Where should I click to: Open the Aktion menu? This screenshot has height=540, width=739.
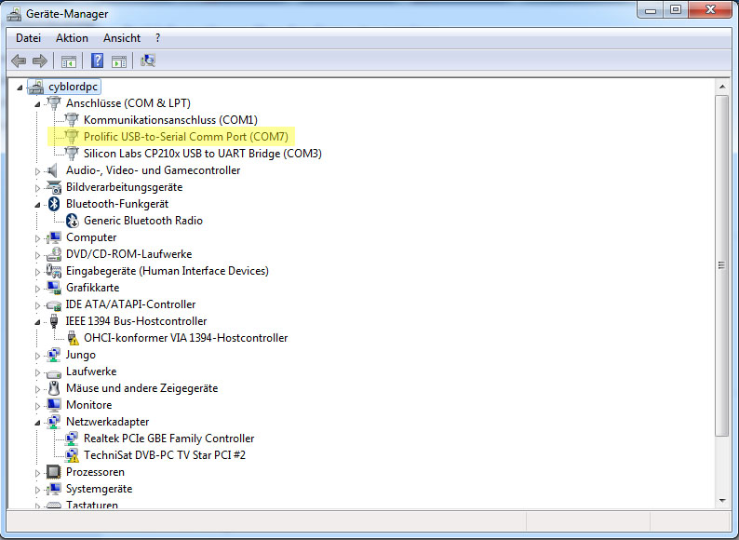72,38
